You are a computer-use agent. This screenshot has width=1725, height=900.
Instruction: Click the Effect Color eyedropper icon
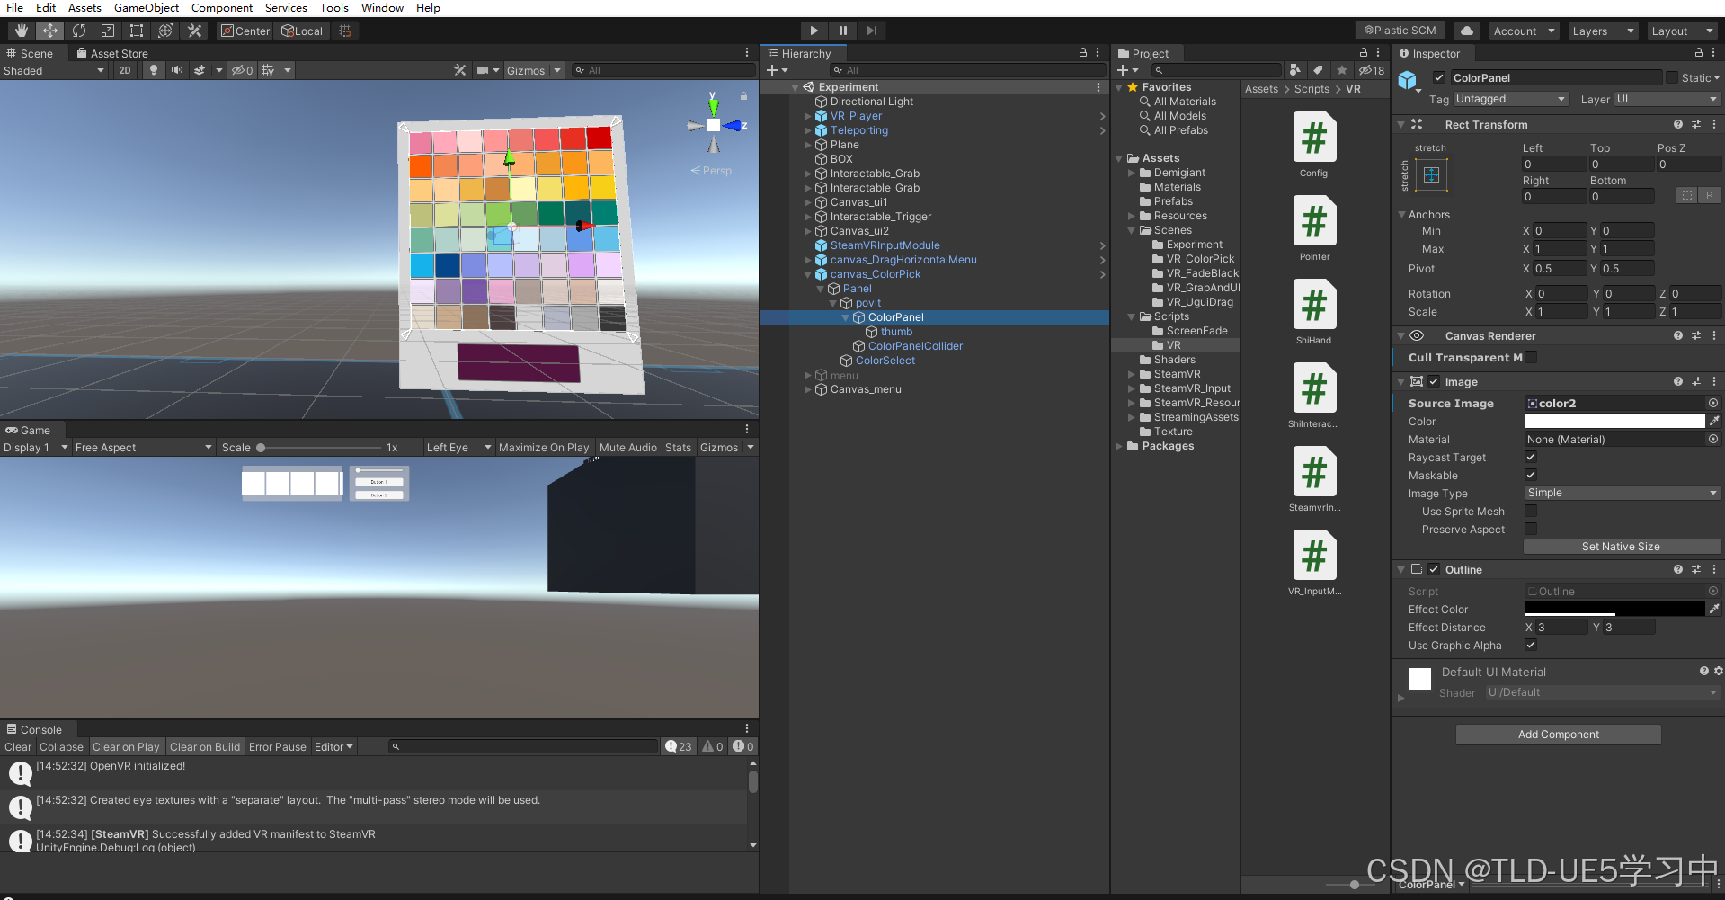(x=1714, y=610)
